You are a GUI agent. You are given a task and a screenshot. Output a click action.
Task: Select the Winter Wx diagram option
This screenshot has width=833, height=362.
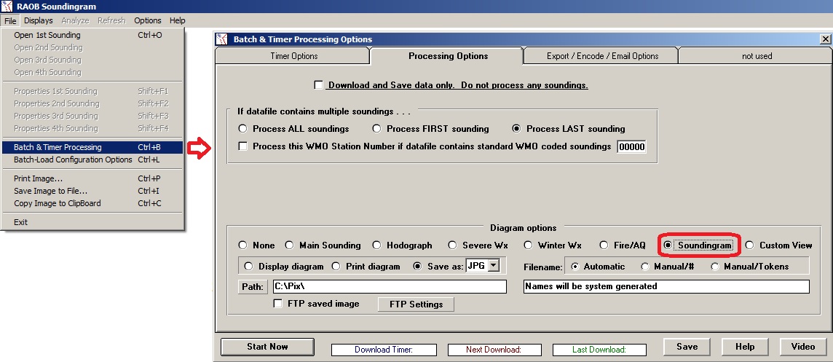(x=528, y=245)
